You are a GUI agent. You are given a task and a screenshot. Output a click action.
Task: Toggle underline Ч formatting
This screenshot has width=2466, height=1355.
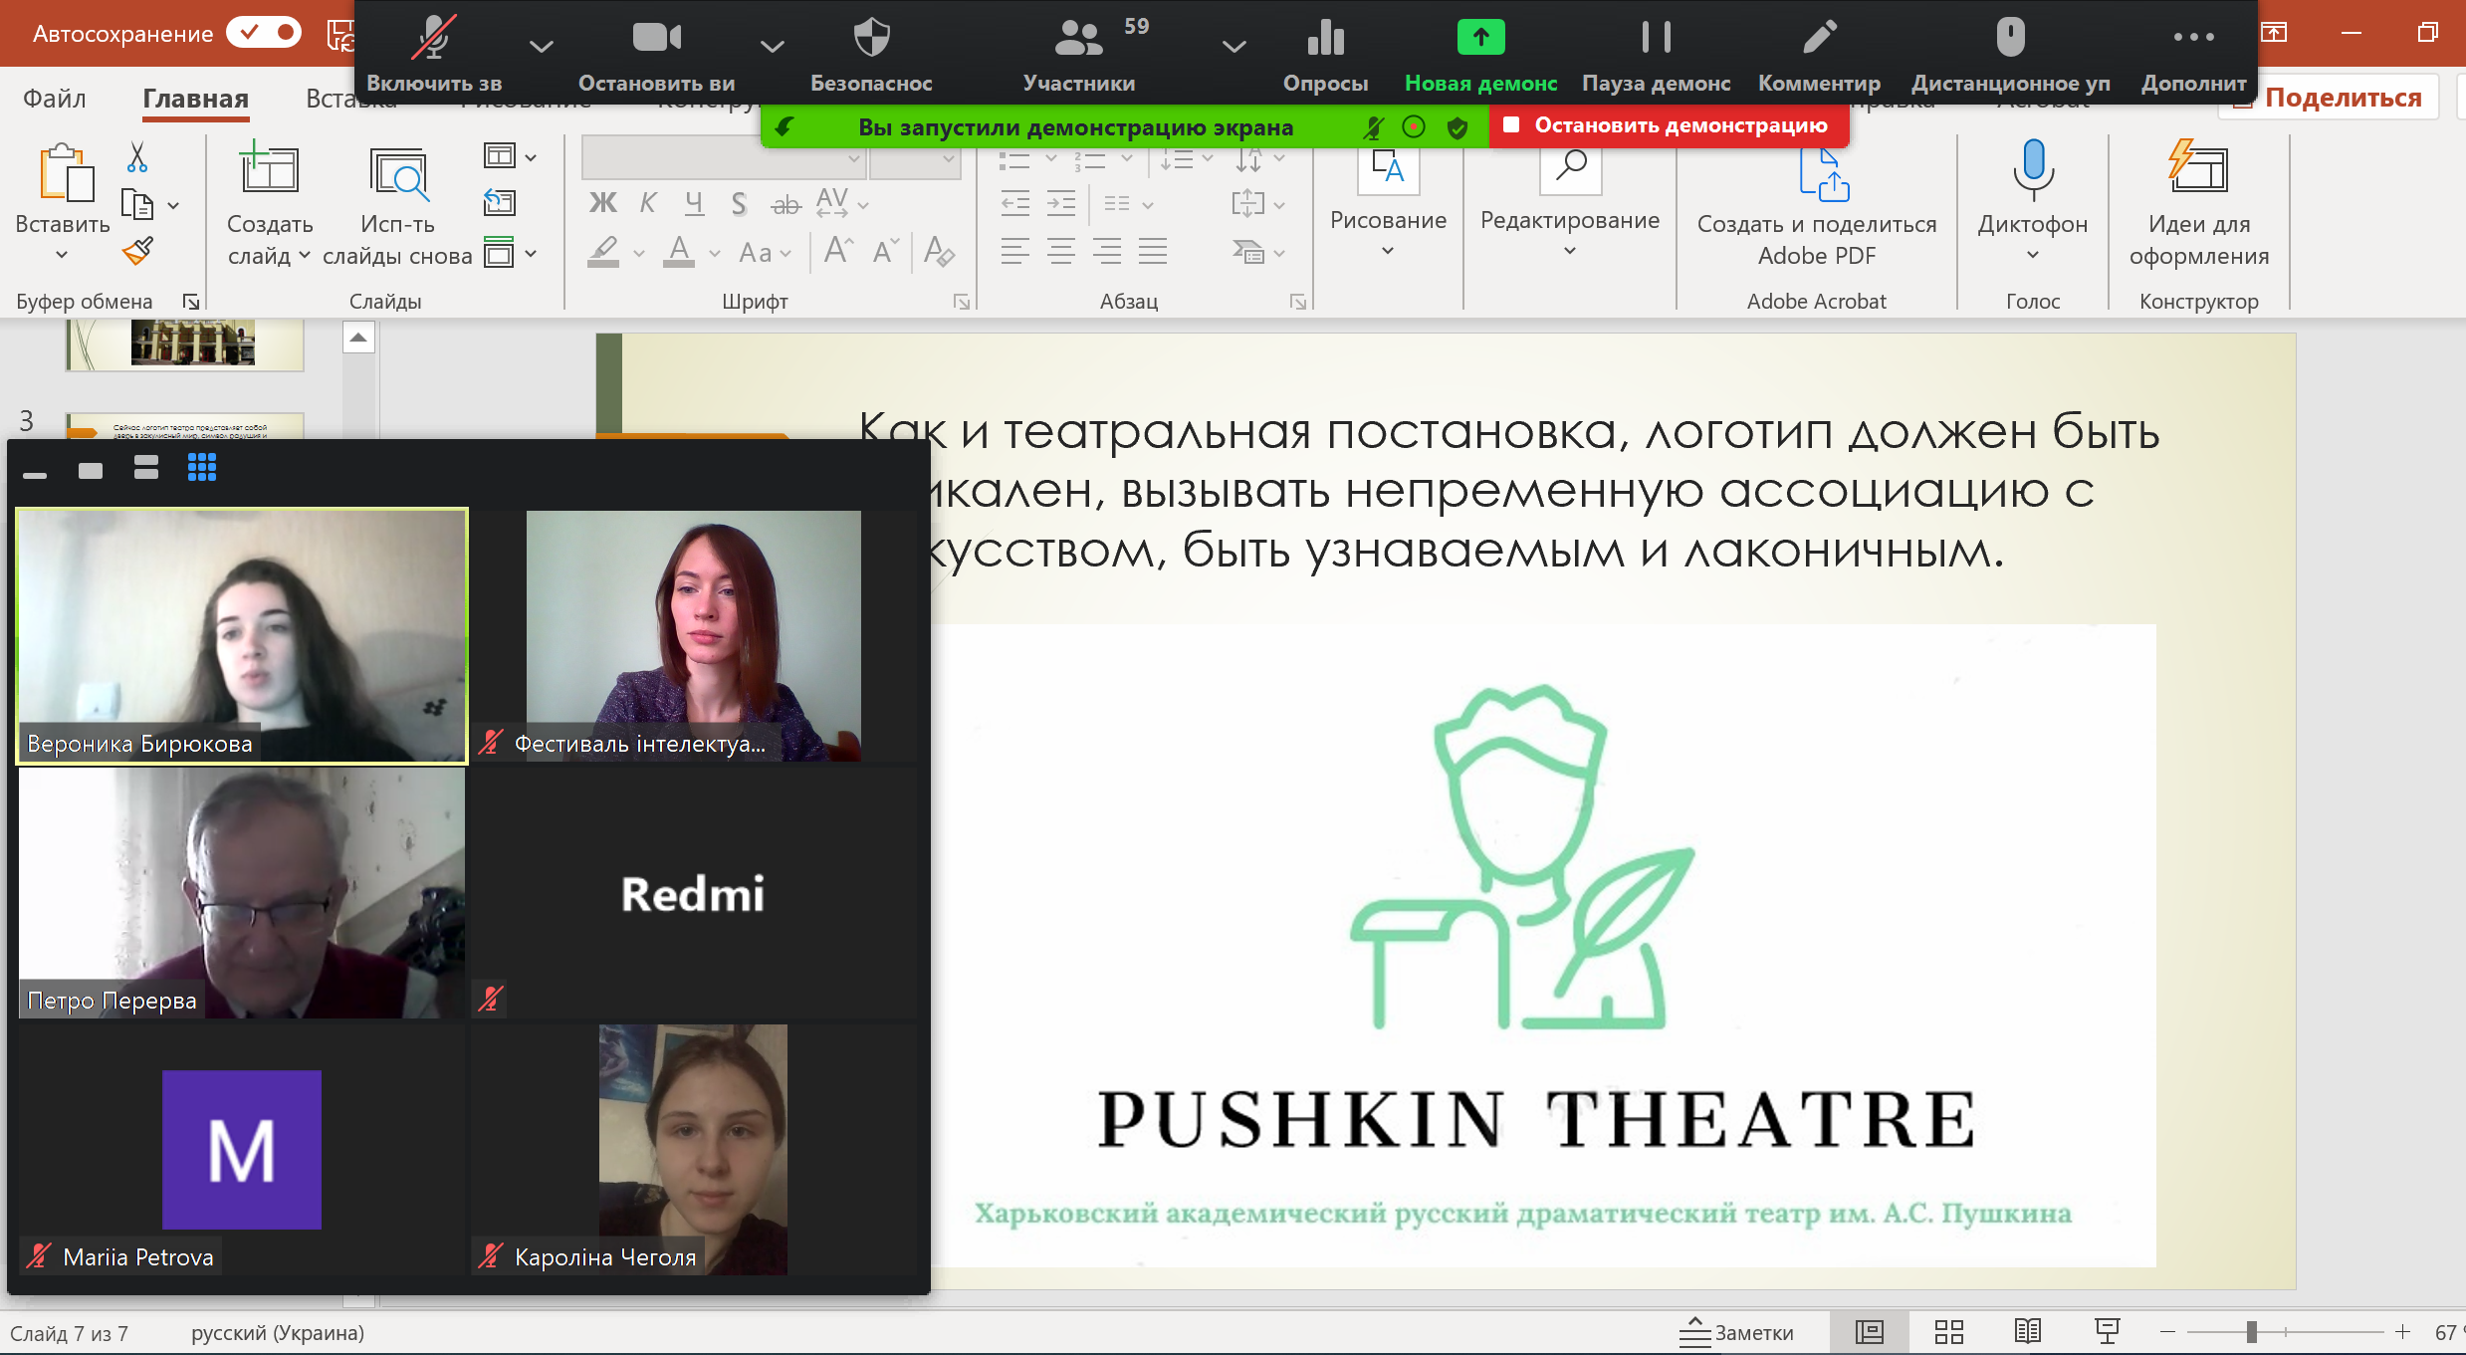[694, 203]
